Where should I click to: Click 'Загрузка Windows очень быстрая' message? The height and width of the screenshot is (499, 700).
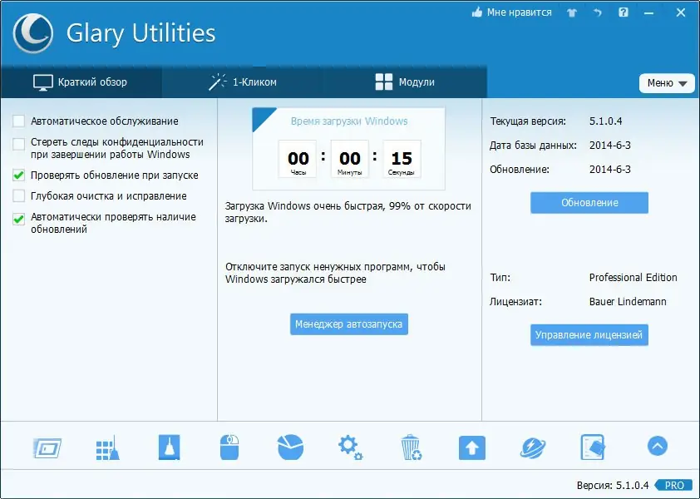coord(348,212)
